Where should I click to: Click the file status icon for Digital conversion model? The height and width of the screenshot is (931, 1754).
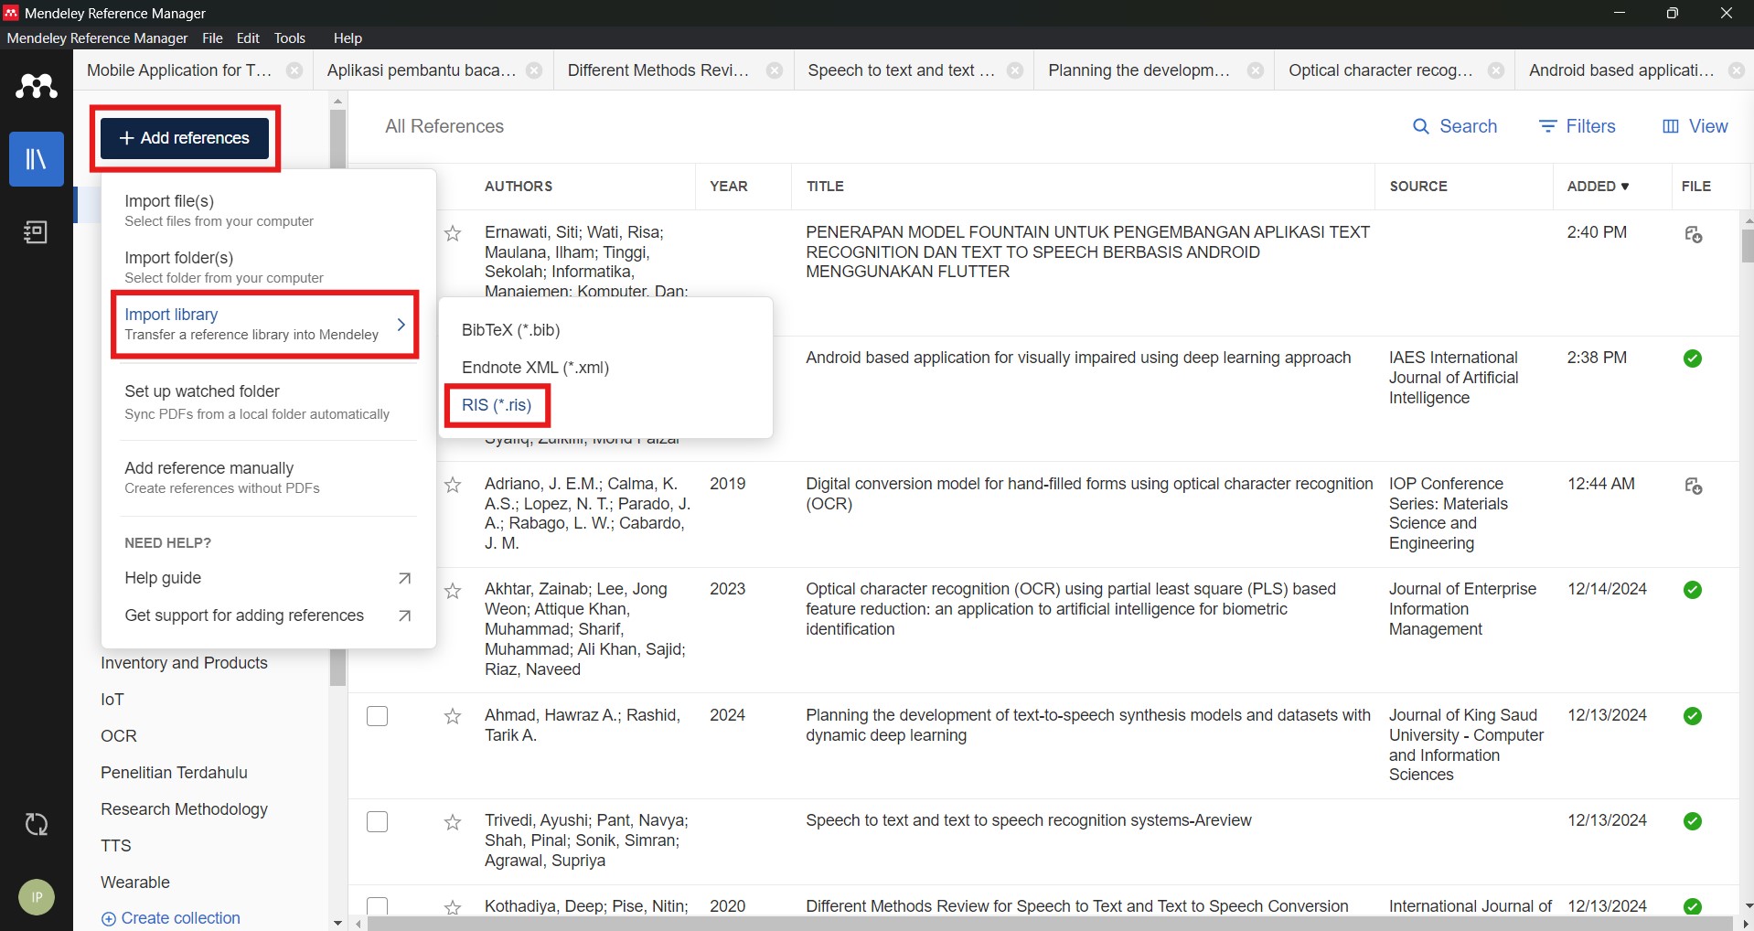pyautogui.click(x=1694, y=487)
